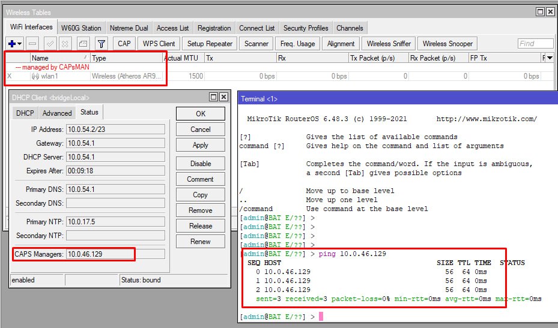
Task: Open the Security Profiles tab
Action: click(306, 28)
